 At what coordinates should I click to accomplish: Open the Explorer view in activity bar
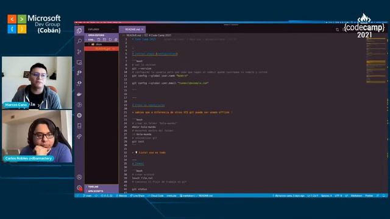[79, 30]
